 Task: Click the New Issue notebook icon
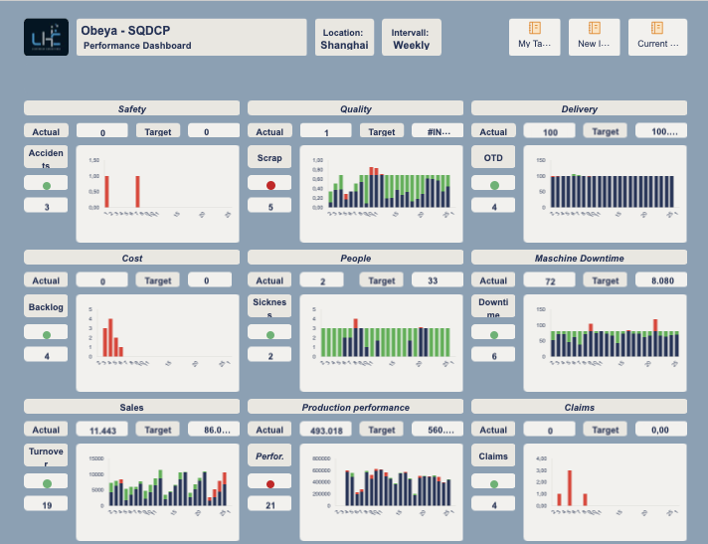tap(595, 29)
